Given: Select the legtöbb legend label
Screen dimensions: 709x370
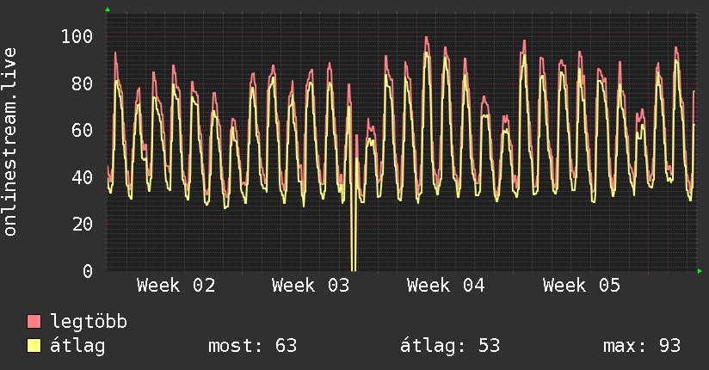Looking at the screenshot, I should coord(89,322).
